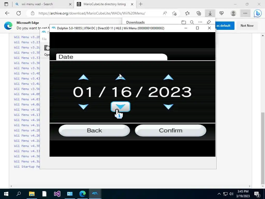Viewport: 265px width, 199px height.
Task: Refresh the archive.org page
Action: 19,13
